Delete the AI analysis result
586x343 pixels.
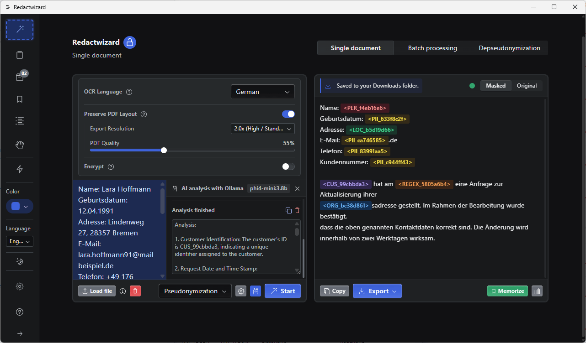pyautogui.click(x=297, y=210)
